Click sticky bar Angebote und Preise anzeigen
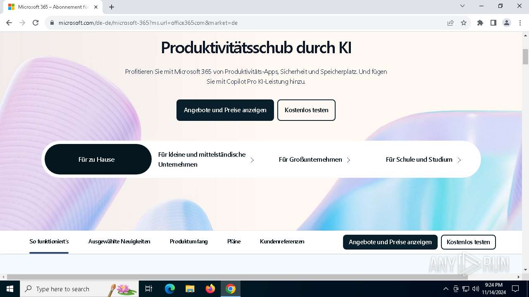Screen dimensions: 529x297 [x=390, y=242]
